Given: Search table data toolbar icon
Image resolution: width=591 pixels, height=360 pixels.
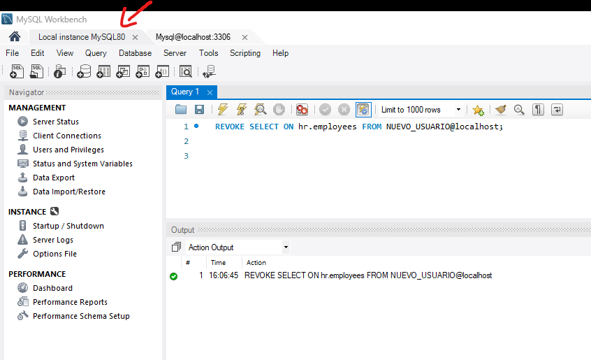Looking at the screenshot, I should click(185, 71).
